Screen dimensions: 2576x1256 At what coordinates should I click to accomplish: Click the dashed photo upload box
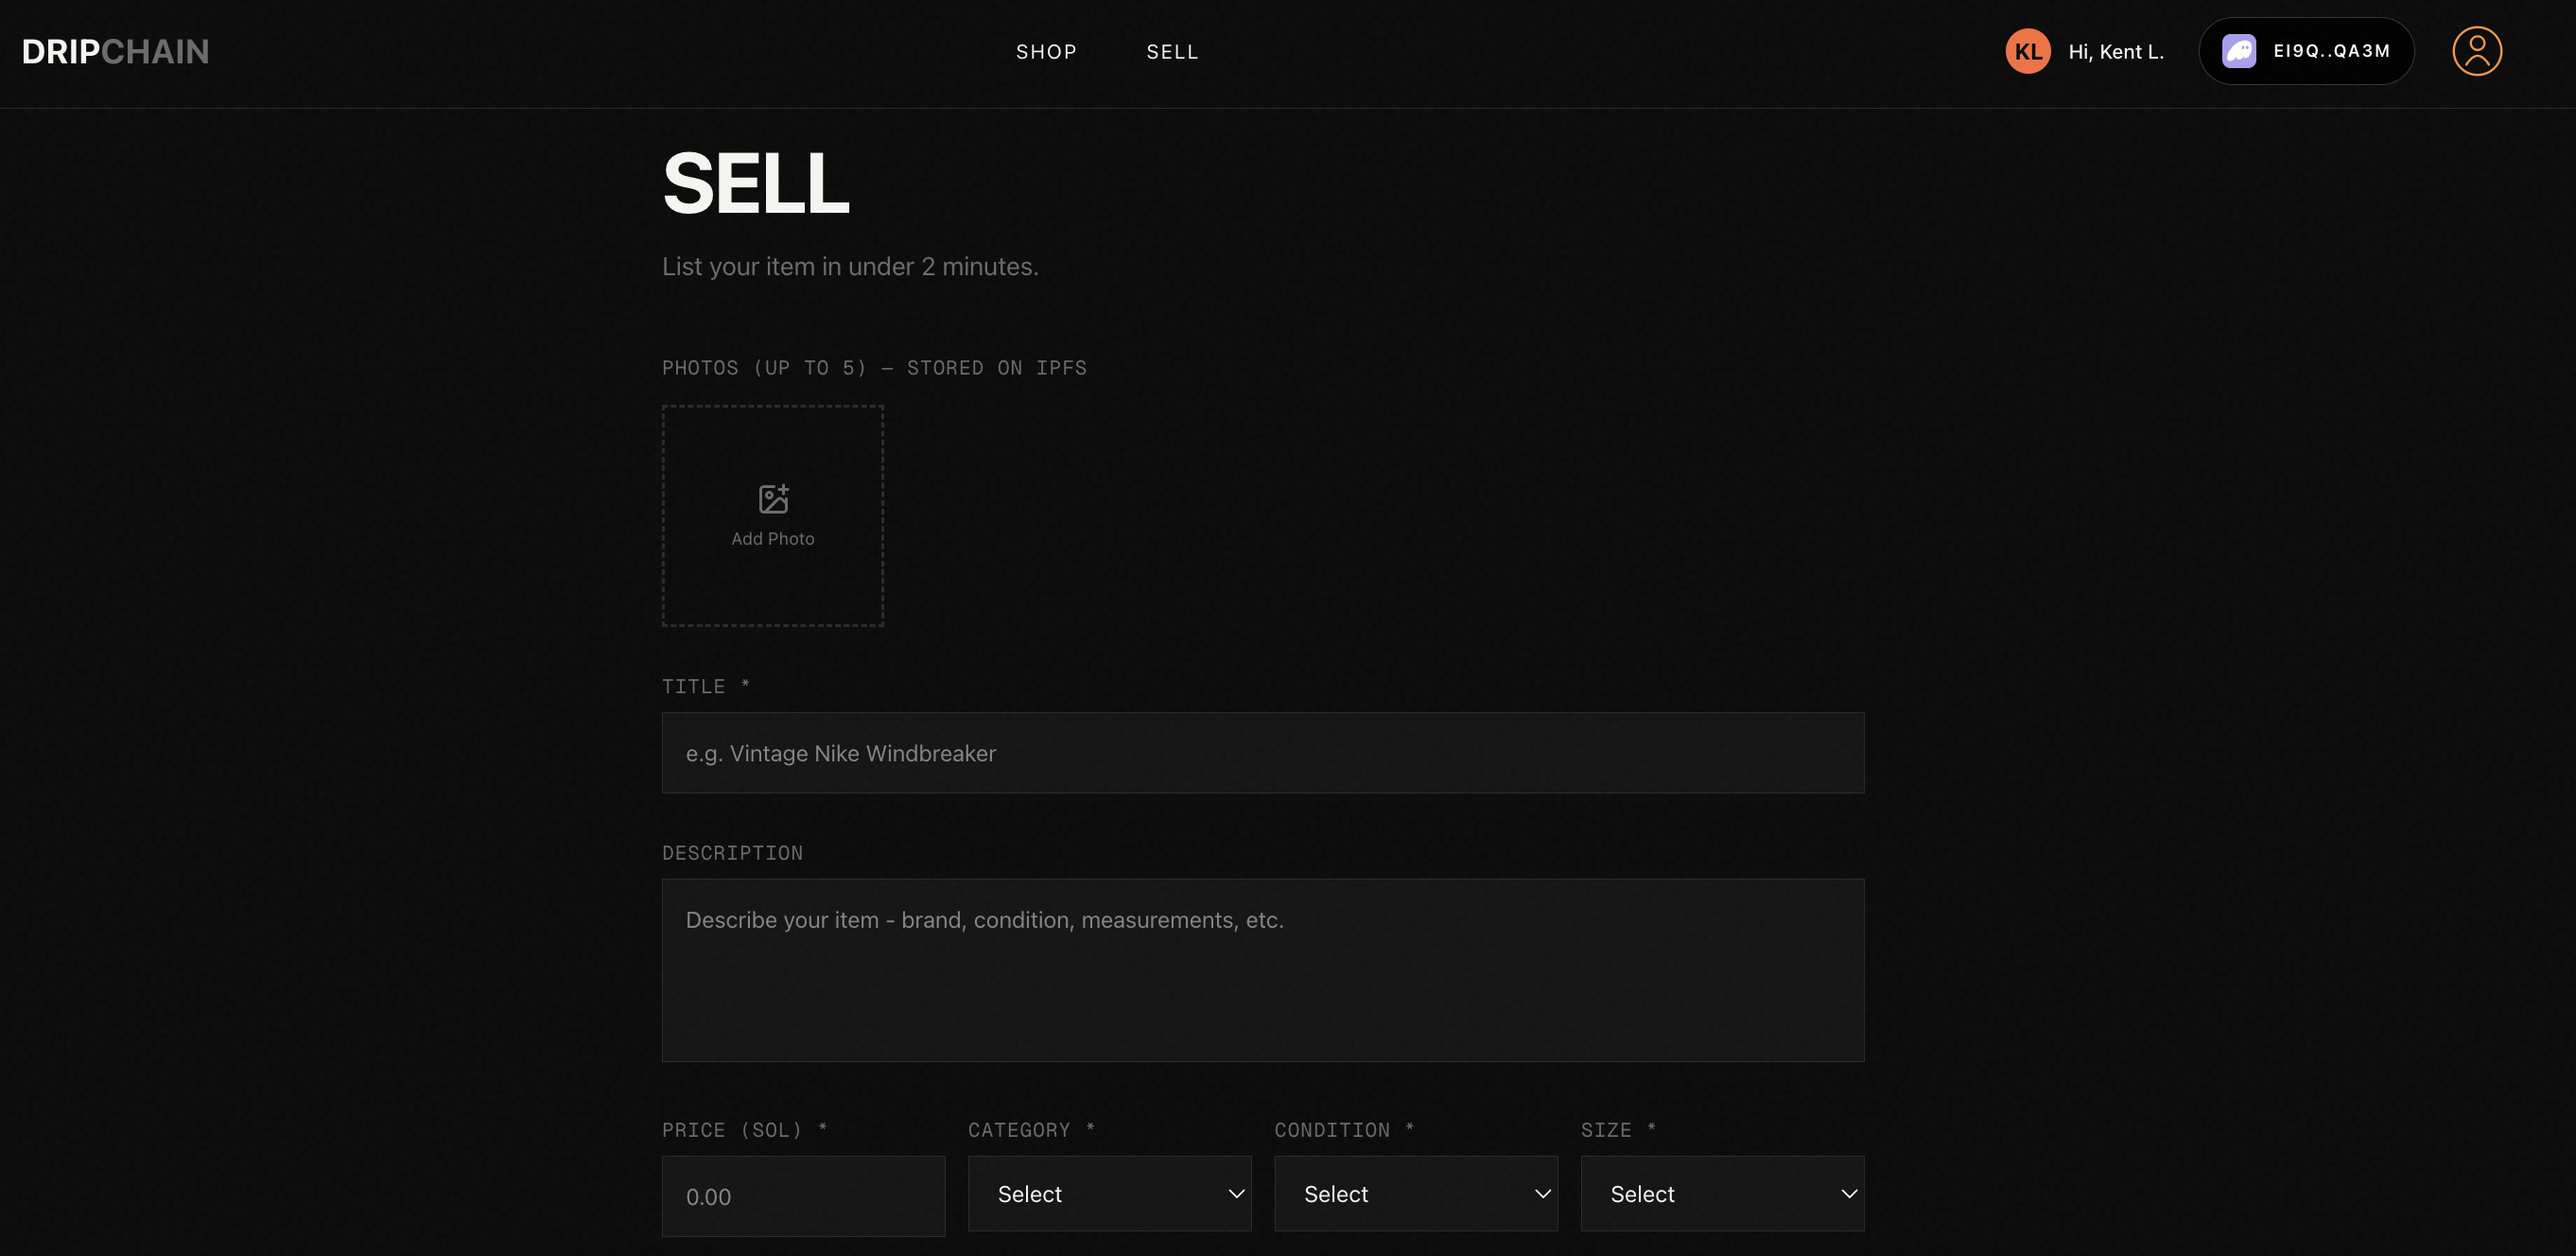(773, 590)
